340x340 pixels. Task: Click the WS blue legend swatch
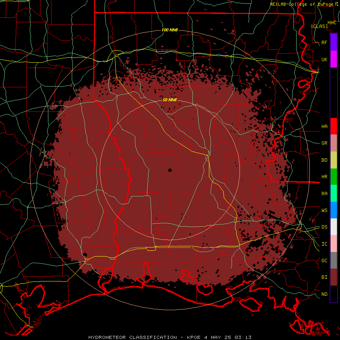click(334, 210)
